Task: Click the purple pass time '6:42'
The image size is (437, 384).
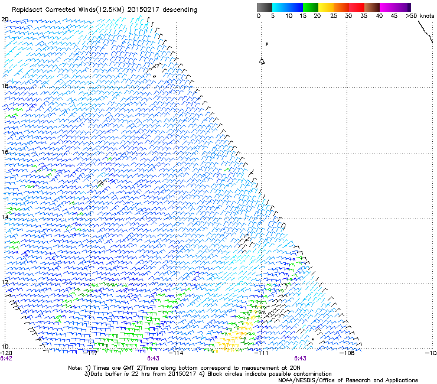Action: (6, 359)
